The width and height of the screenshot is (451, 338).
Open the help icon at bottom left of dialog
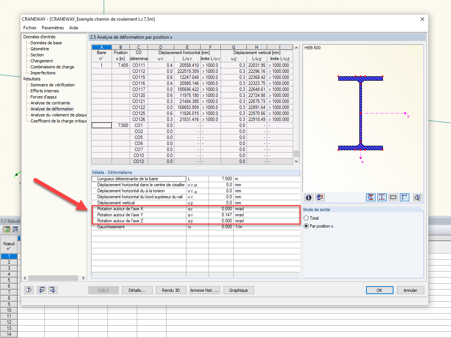point(29,290)
